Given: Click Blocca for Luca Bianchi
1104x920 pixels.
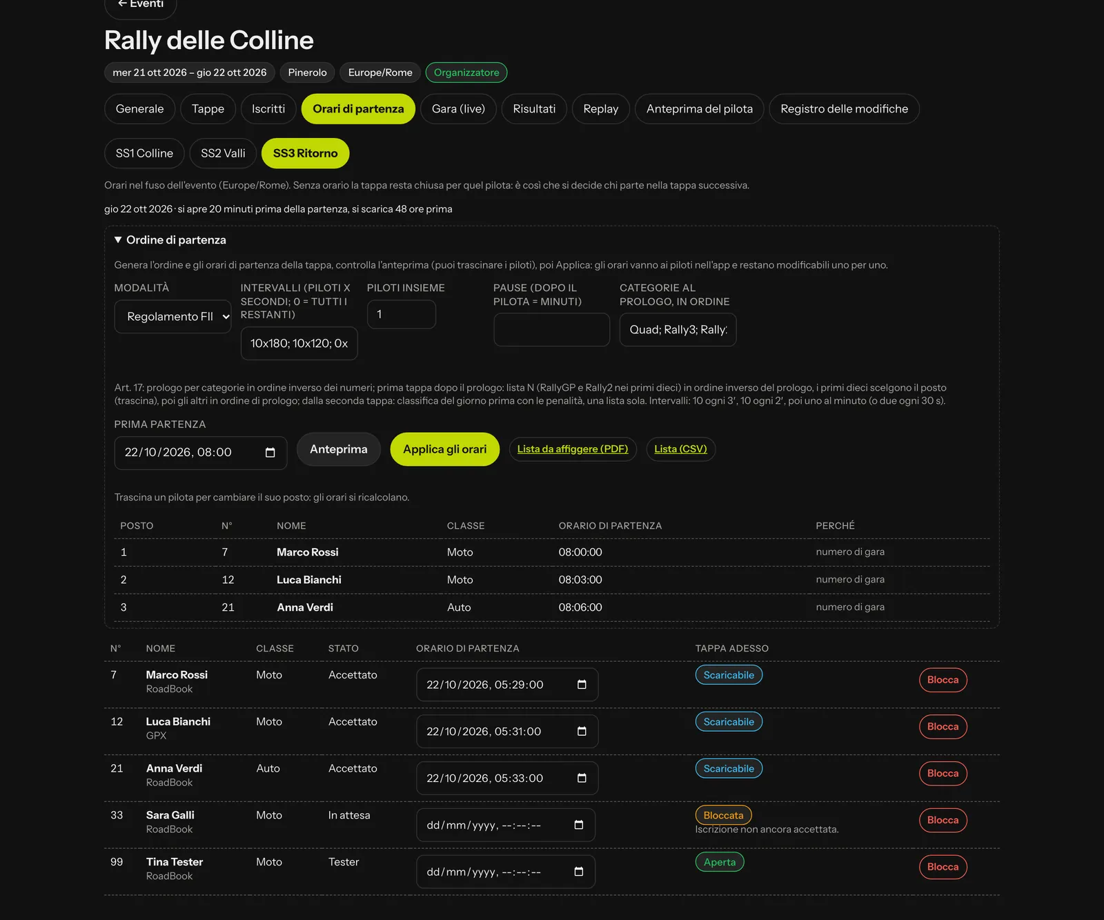Looking at the screenshot, I should click(943, 727).
